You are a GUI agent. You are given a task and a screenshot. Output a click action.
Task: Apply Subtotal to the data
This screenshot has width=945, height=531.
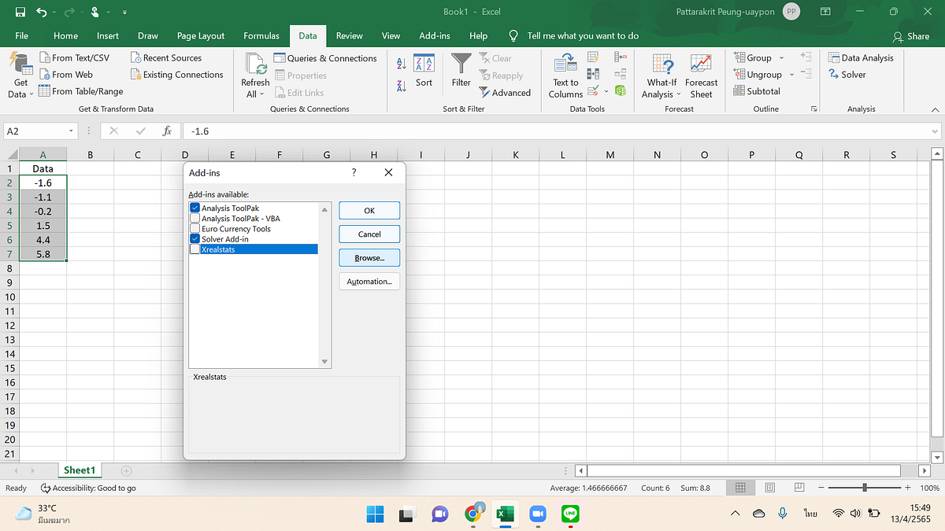click(756, 91)
